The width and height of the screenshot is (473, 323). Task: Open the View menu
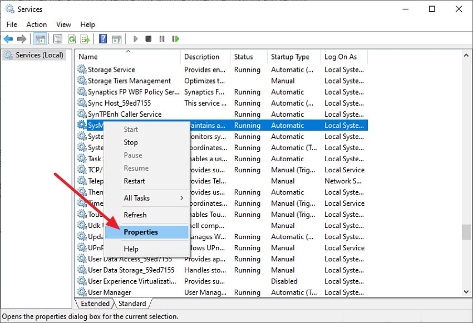point(63,24)
